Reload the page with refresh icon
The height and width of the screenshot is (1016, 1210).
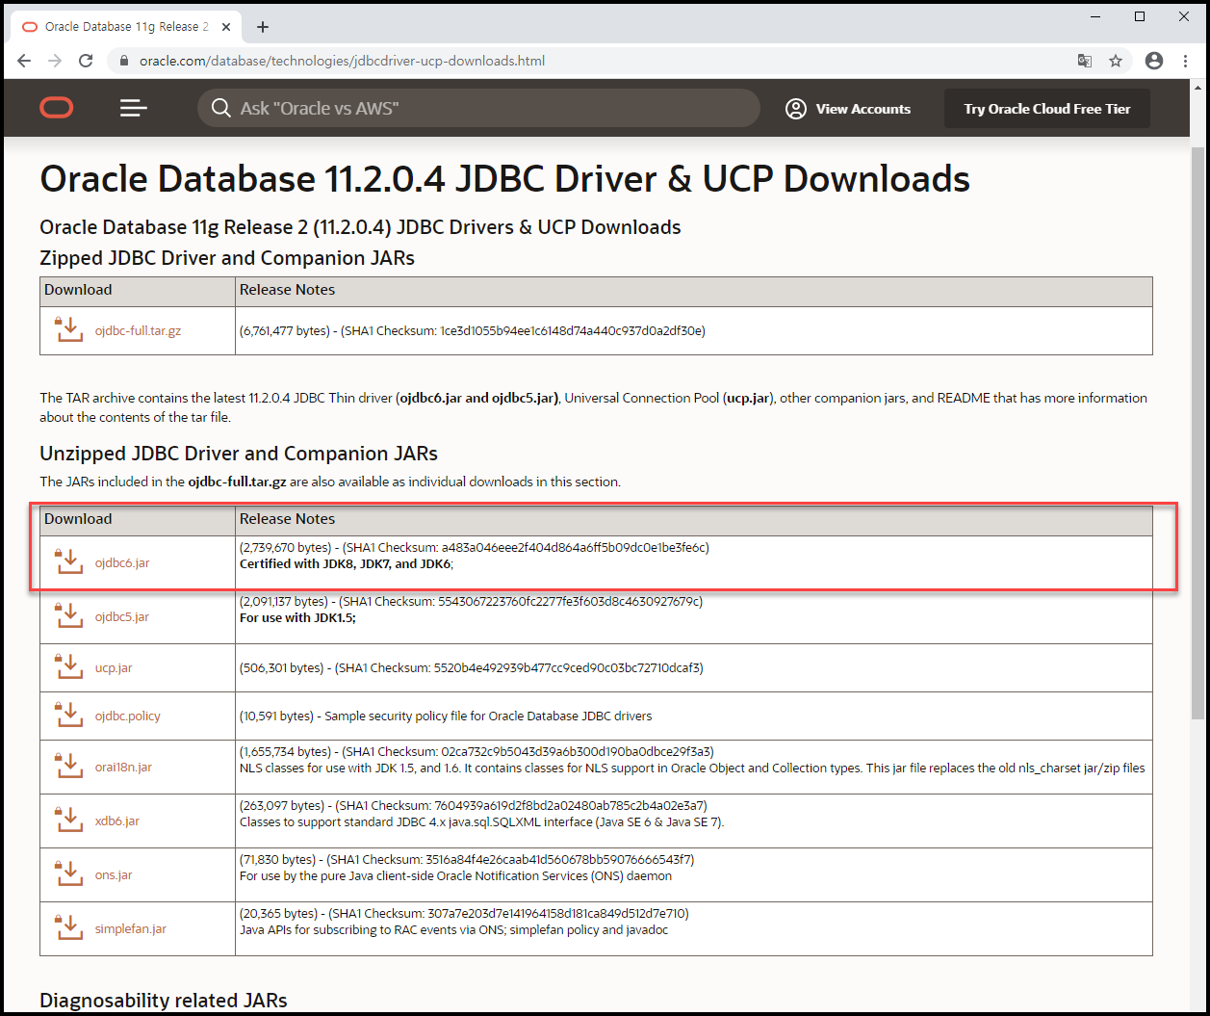point(86,61)
